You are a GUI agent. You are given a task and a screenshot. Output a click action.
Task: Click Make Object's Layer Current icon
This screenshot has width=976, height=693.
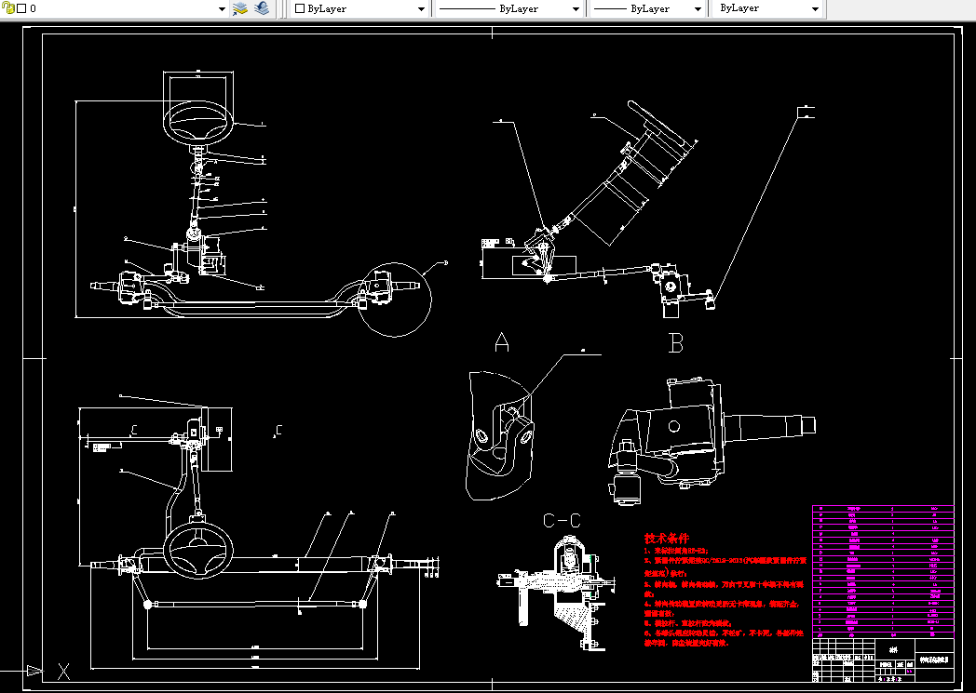pyautogui.click(x=239, y=8)
